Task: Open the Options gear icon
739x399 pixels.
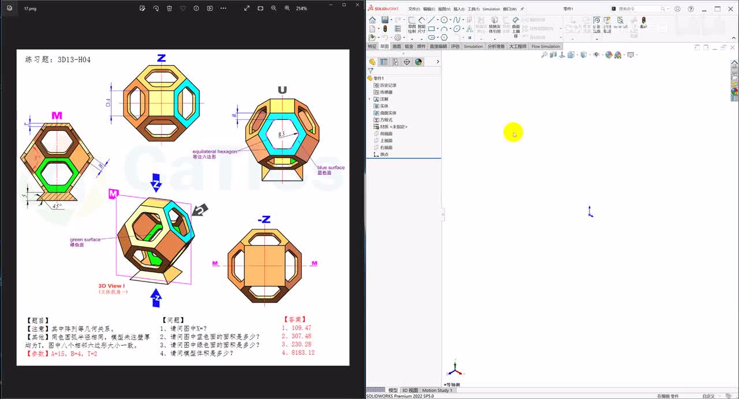Action: click(398, 37)
